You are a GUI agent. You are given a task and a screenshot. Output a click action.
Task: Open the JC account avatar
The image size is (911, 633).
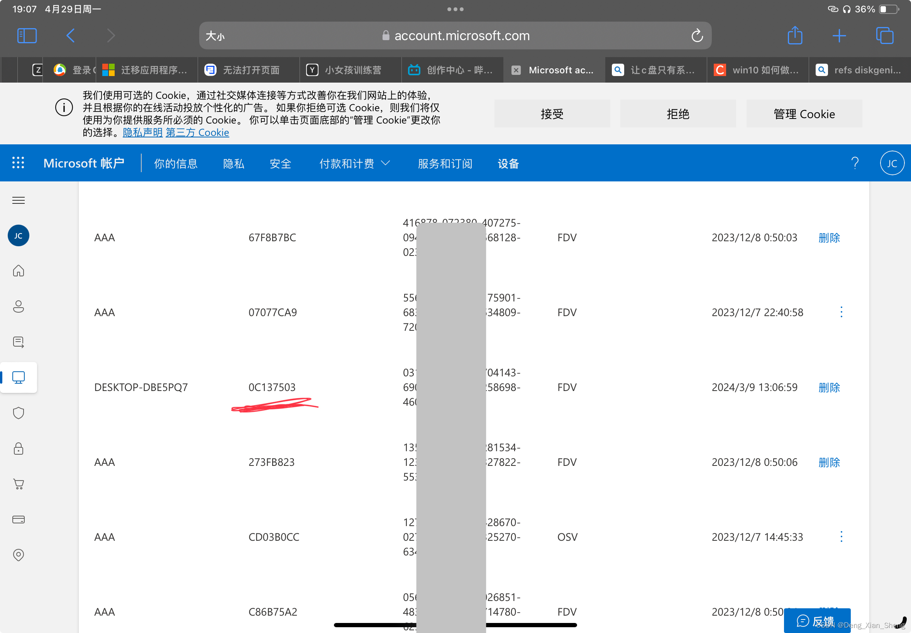[x=892, y=162]
